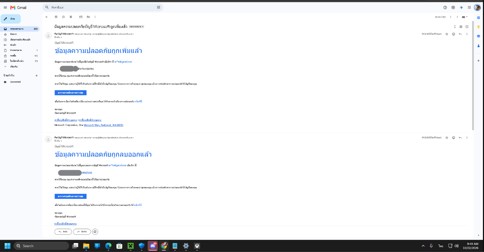
Task: Open Google Tasks in the side panel
Action: [478, 36]
